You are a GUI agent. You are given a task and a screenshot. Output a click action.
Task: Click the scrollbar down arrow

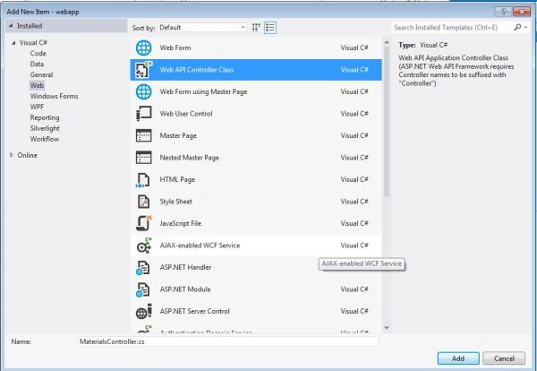(x=387, y=328)
